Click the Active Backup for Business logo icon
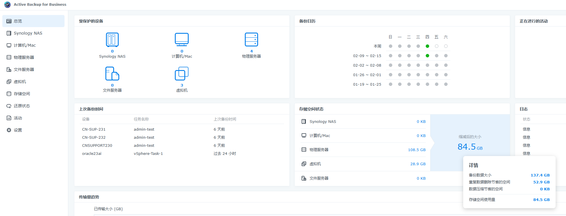This screenshot has width=566, height=216. [x=7, y=5]
